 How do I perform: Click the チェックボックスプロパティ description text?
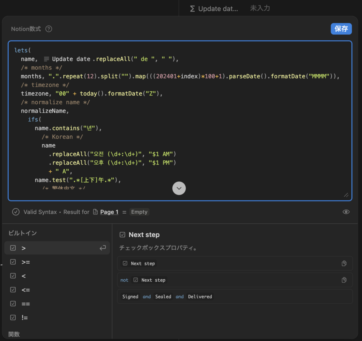click(x=159, y=248)
